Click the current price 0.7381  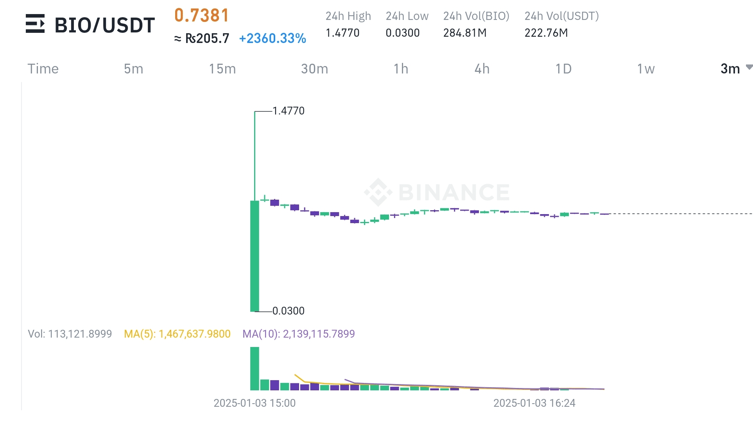[201, 16]
